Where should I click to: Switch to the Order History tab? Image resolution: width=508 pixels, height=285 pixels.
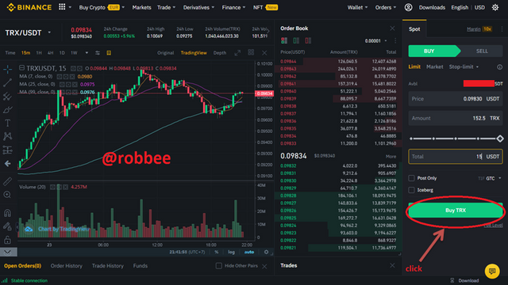(x=67, y=266)
